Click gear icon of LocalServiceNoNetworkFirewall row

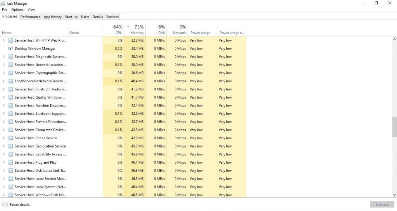point(11,81)
